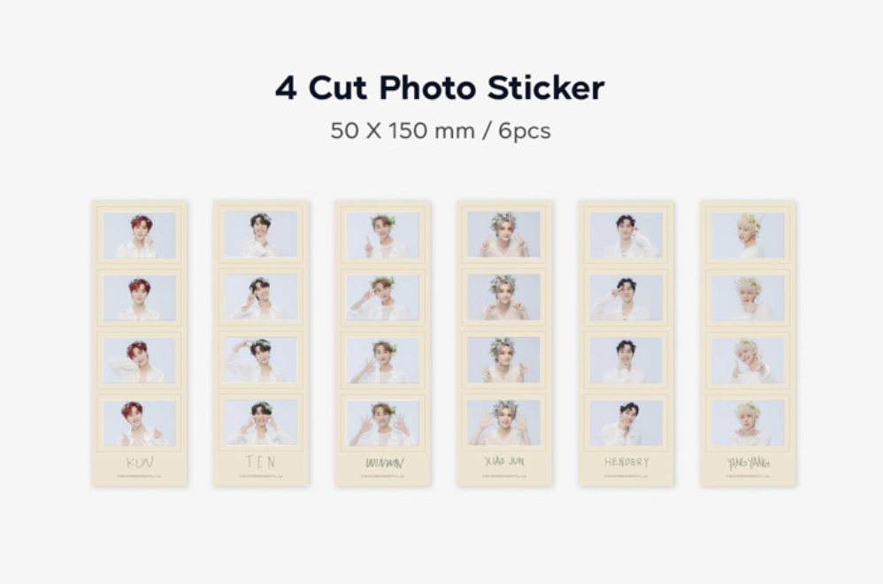Click the HENDERY photo sticker strip
This screenshot has width=883, height=584.
(626, 343)
